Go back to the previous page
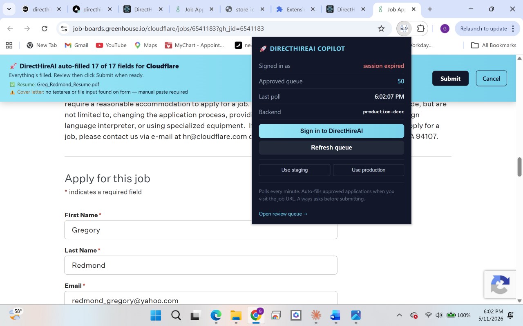 point(10,29)
